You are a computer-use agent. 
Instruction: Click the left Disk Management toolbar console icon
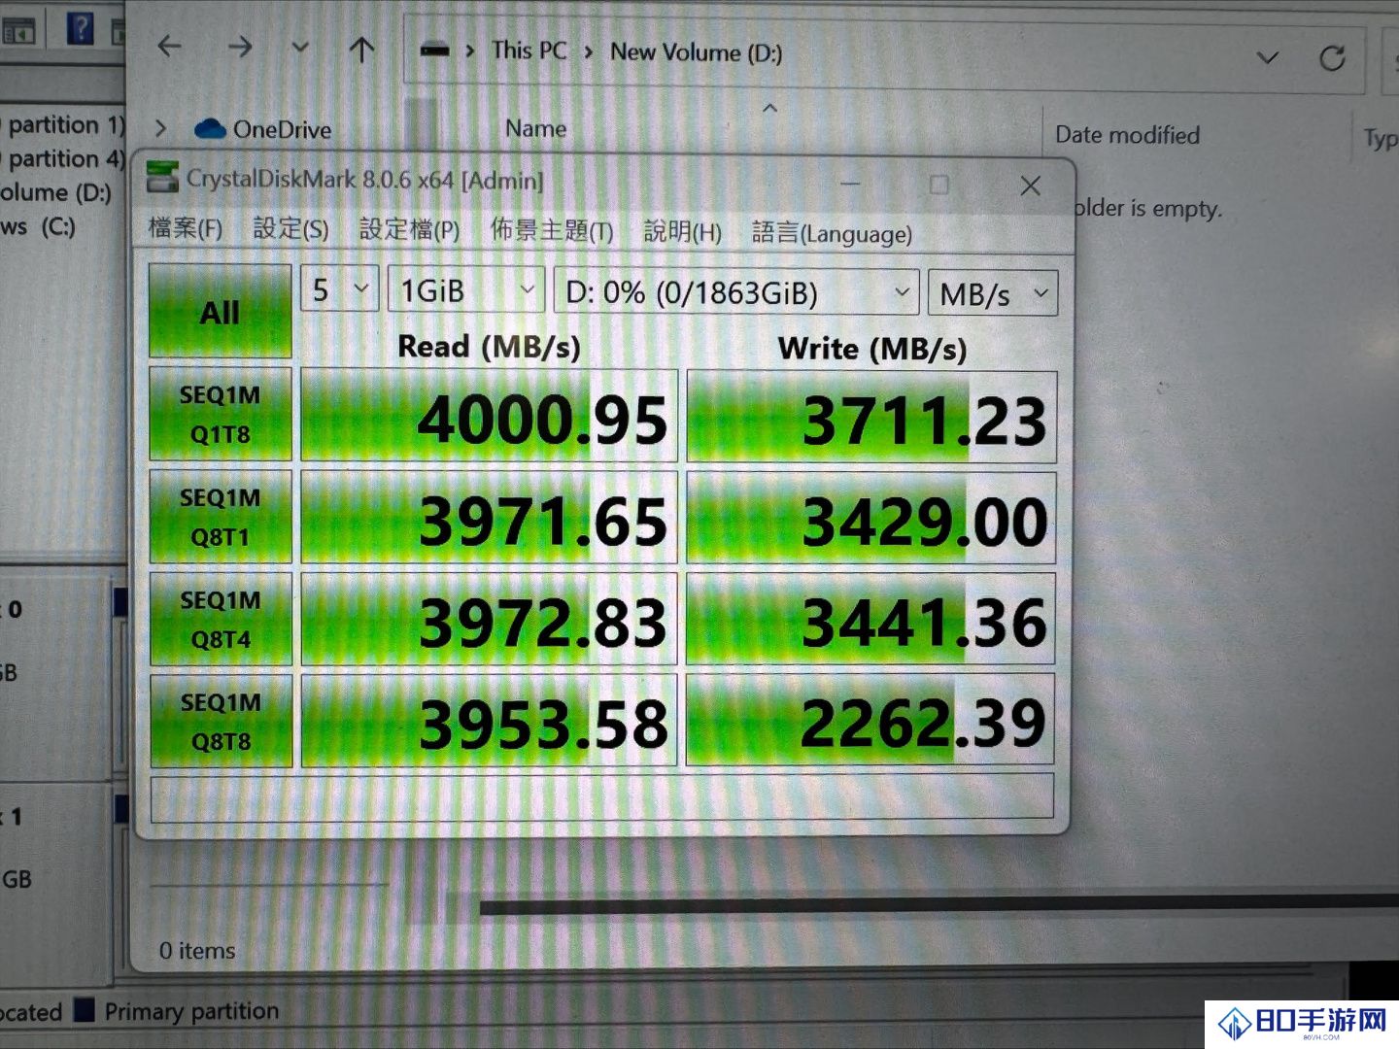pos(17,31)
